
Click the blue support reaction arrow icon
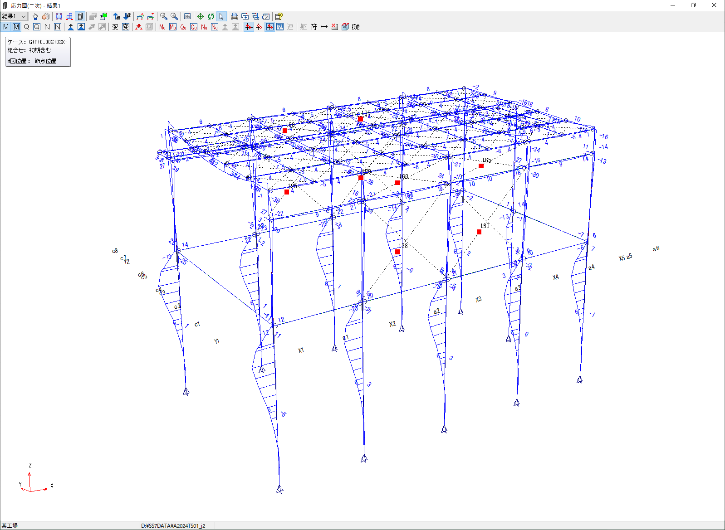[x=71, y=27]
